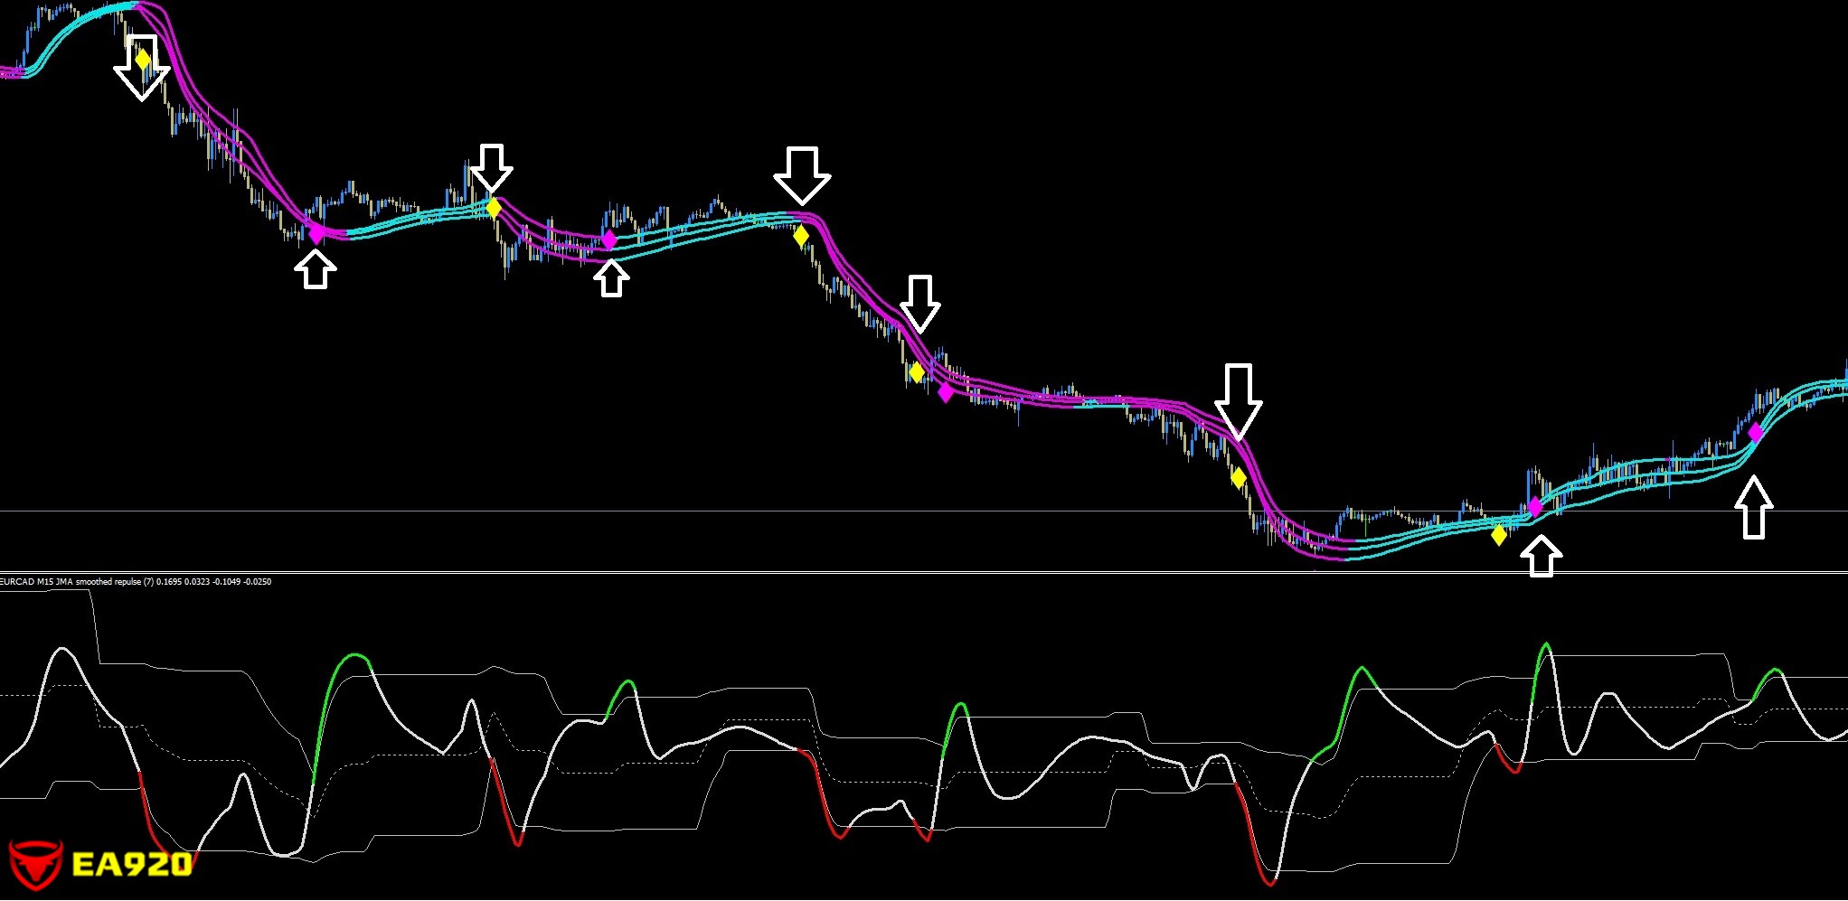The height and width of the screenshot is (901, 1848).
Task: Select the rightmost yellow diamond marker
Action: point(1499,535)
